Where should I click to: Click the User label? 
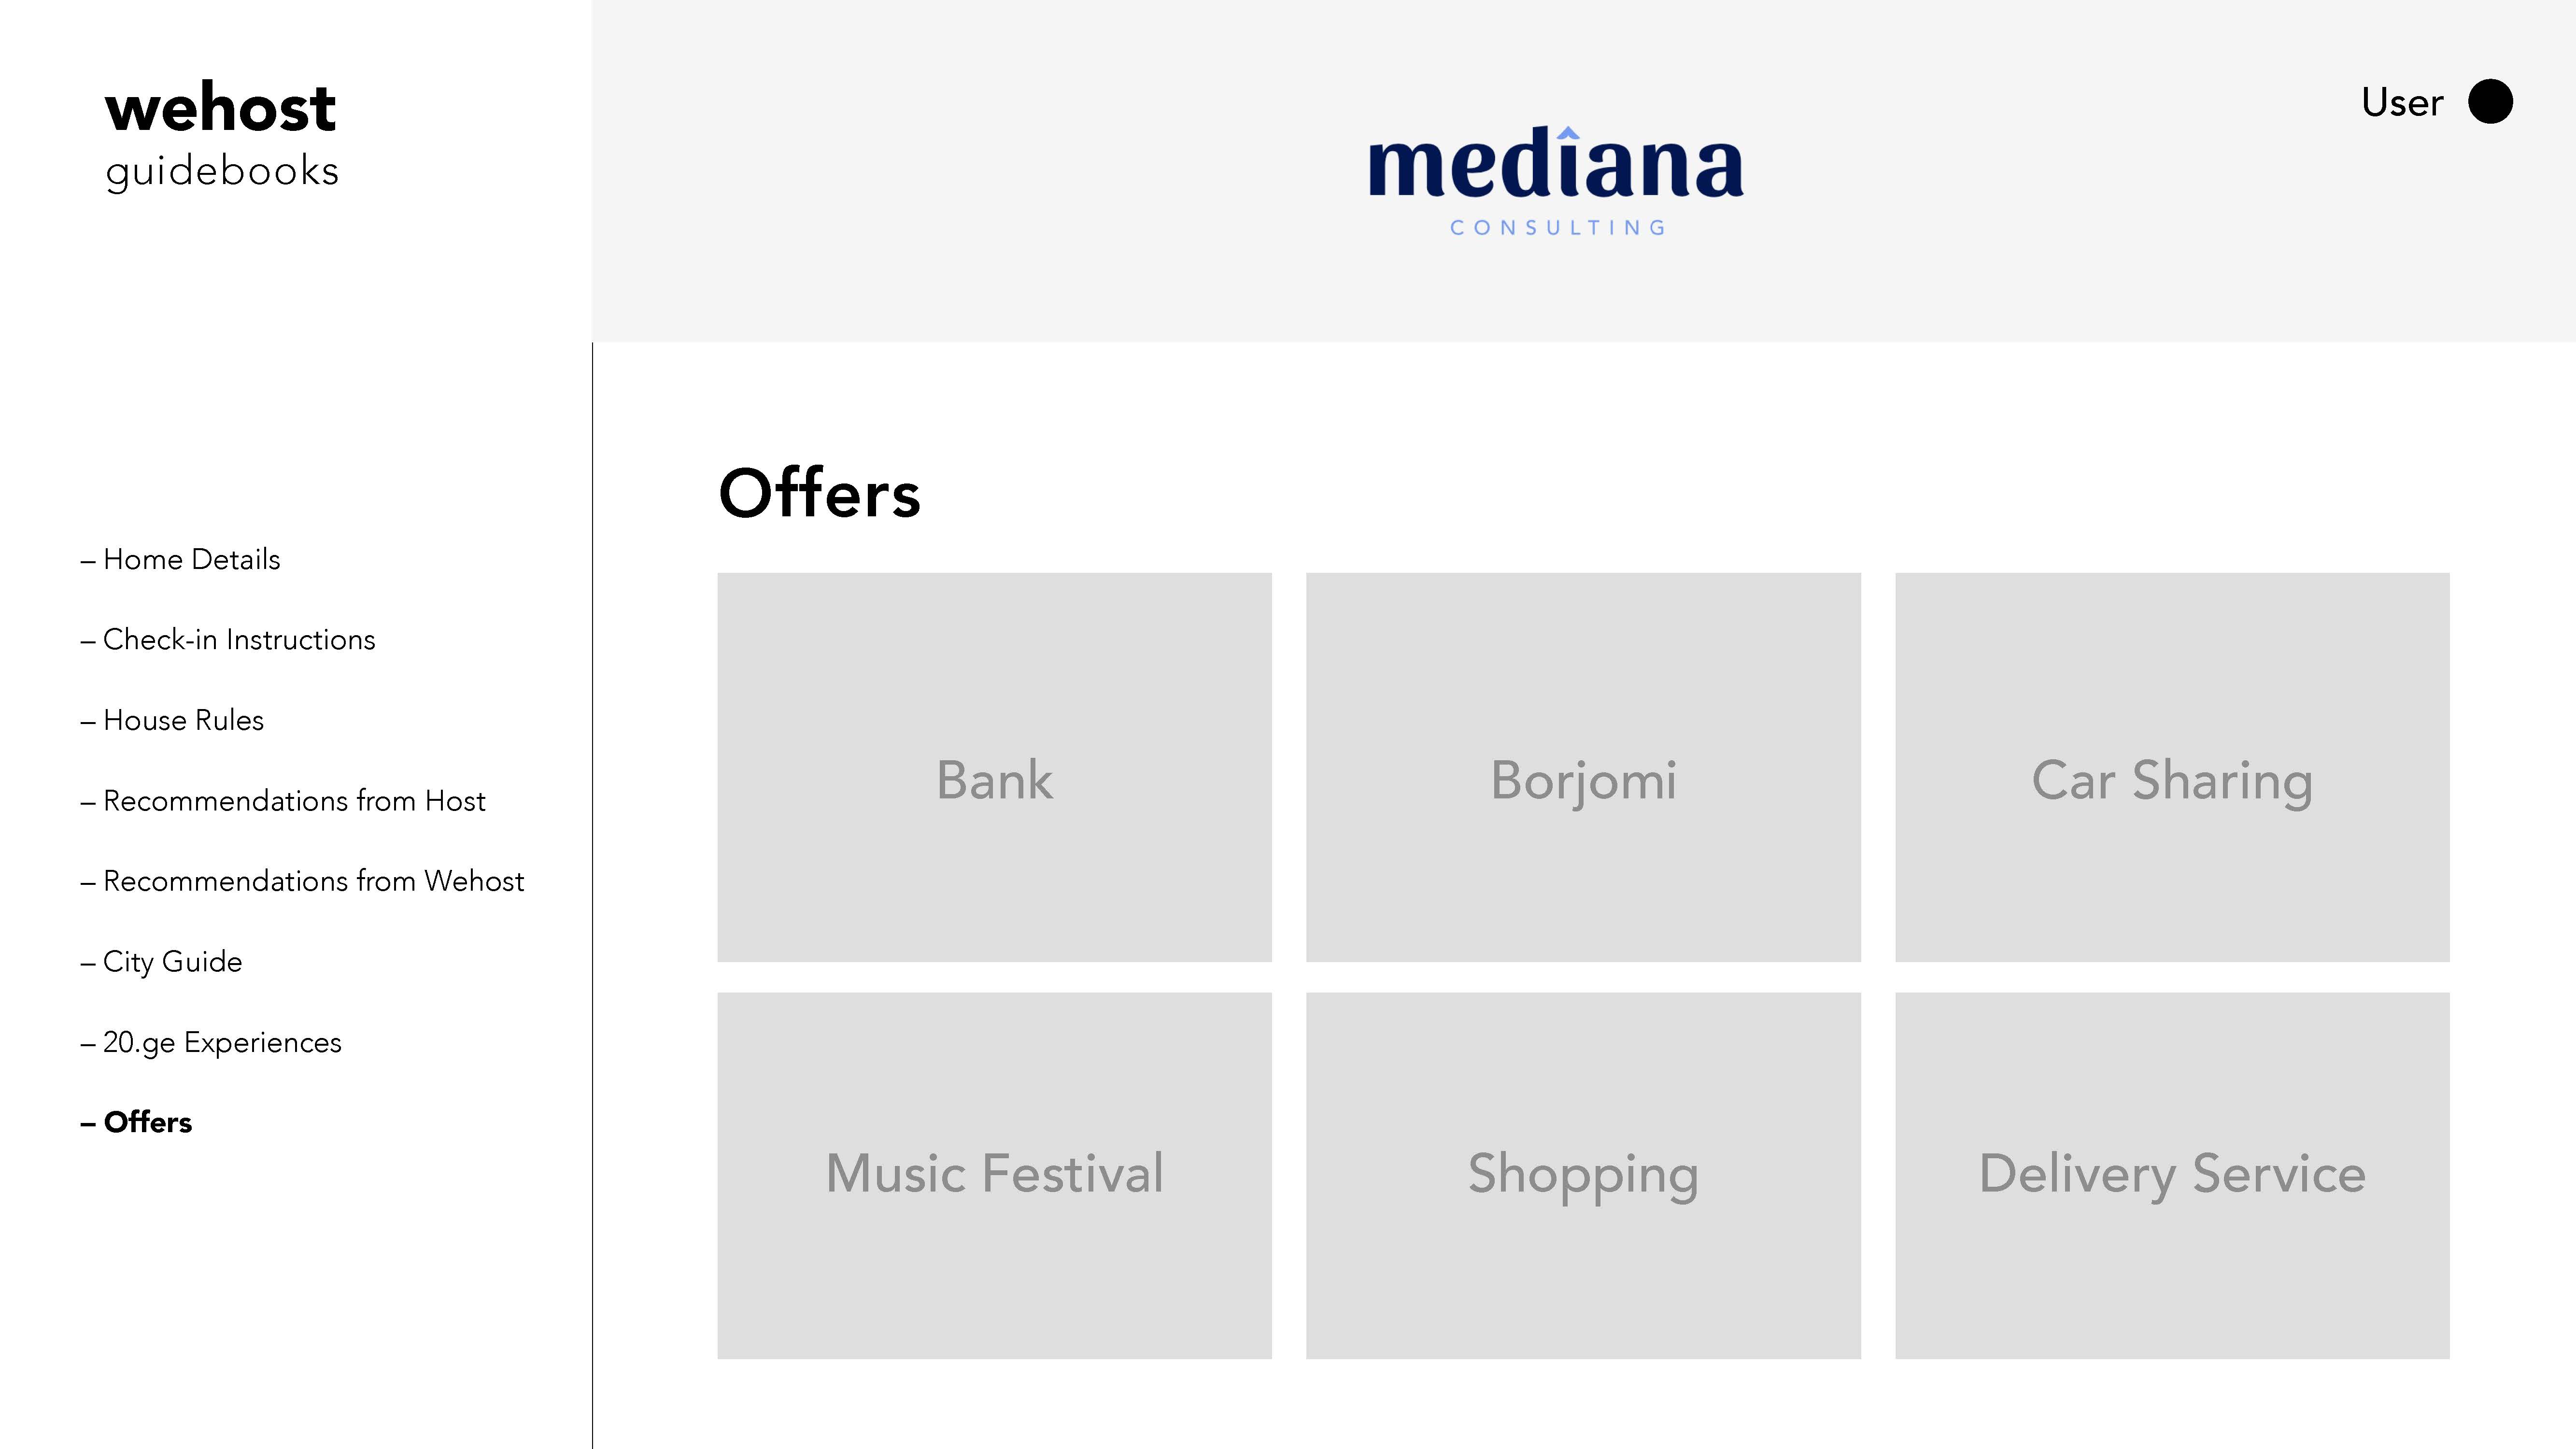2402,103
